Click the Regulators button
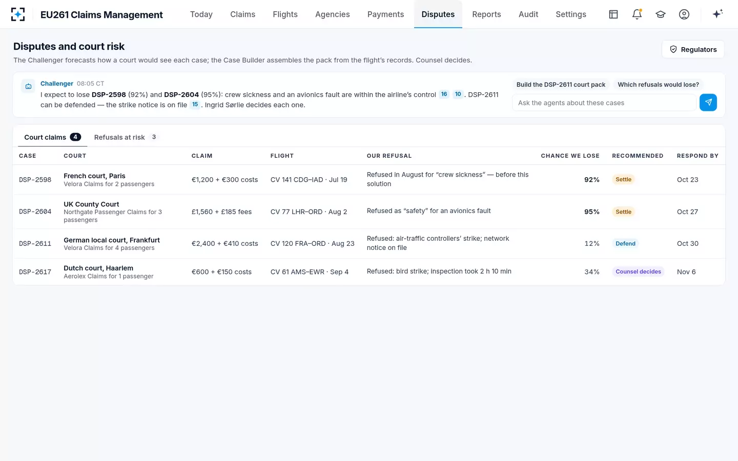Screen dimensions: 738x461 point(693,49)
